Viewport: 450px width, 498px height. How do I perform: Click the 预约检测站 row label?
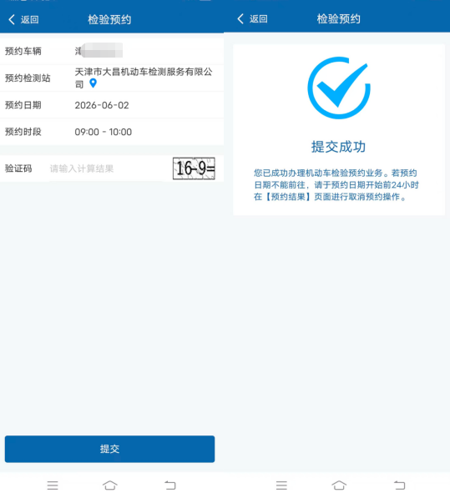(x=28, y=78)
